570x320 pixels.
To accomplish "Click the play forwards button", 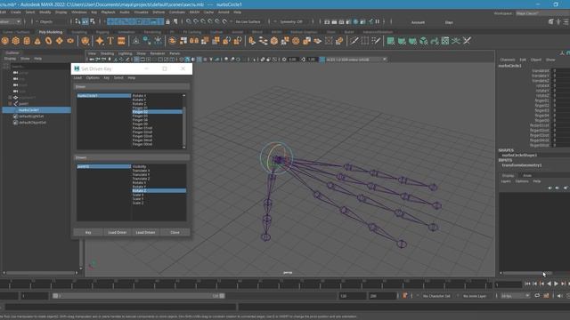I will [x=556, y=284].
